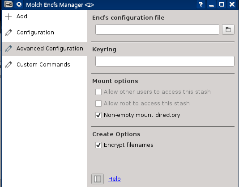This screenshot has height=187, width=239.
Task: Click the folder-key app icon in title bar
Action: coord(9,4)
